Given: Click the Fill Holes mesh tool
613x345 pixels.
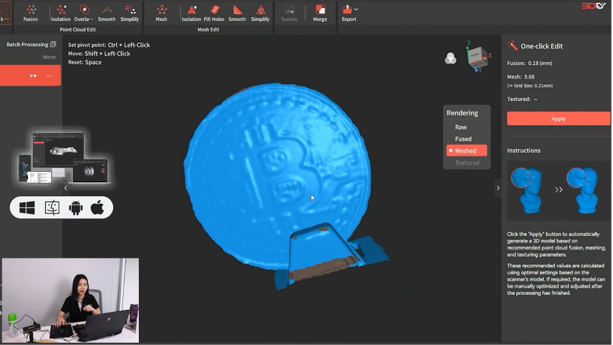Looking at the screenshot, I should tap(214, 12).
